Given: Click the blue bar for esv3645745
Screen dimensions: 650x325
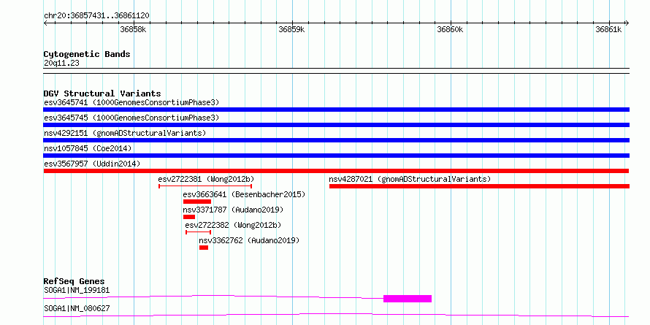Looking at the screenshot, I should coord(336,125).
